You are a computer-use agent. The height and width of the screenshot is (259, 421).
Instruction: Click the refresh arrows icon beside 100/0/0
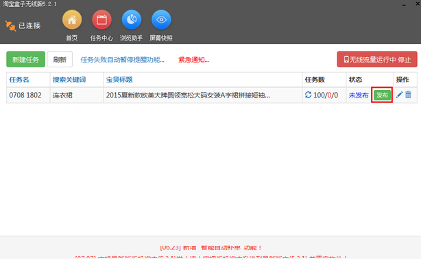pyautogui.click(x=309, y=95)
